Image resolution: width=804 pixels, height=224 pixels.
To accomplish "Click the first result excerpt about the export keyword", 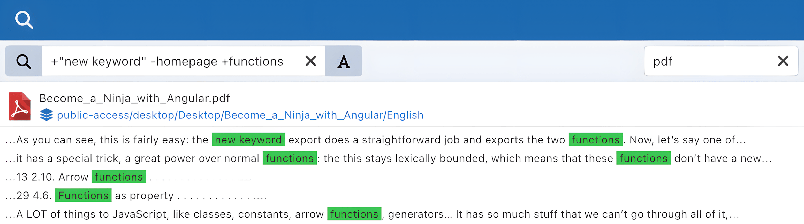I will tap(375, 140).
